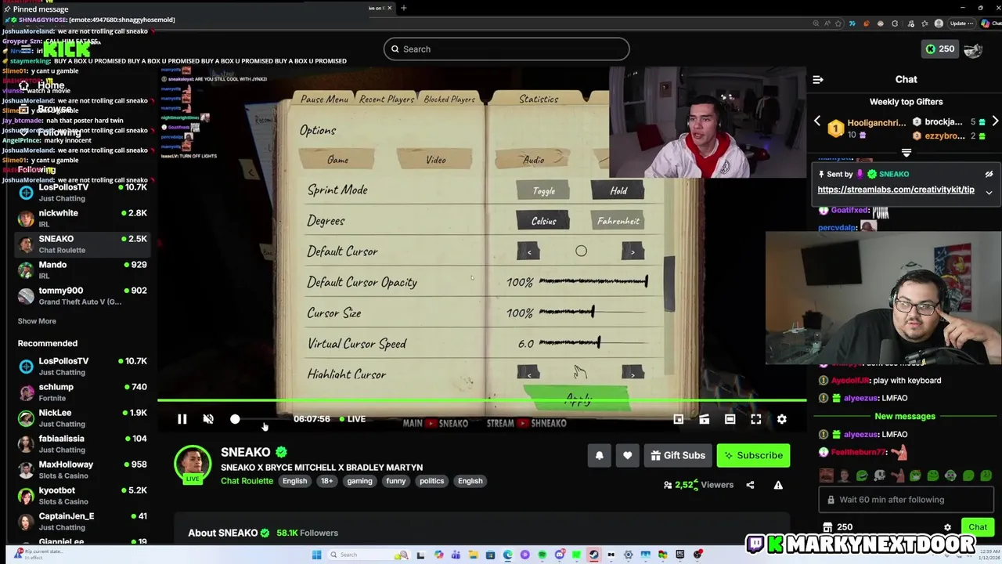The height and width of the screenshot is (564, 1002).
Task: Switch to the game Statistics tab
Action: click(x=539, y=99)
